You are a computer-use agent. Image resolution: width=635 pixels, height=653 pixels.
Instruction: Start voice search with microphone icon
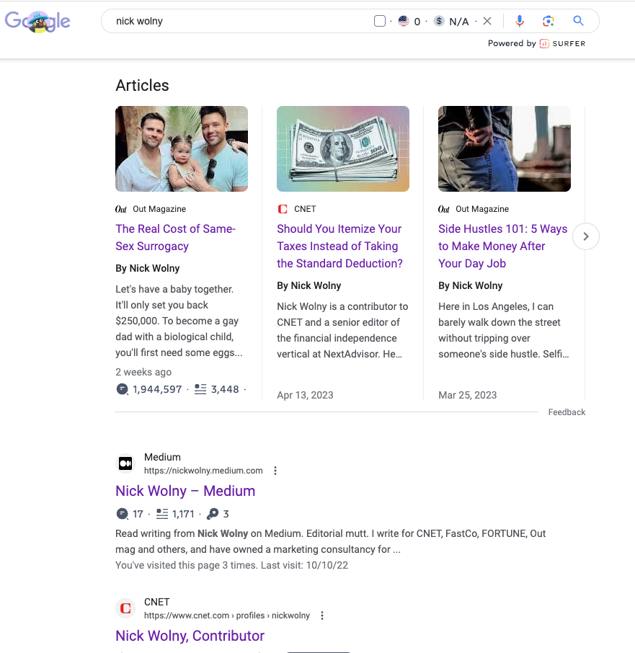pyautogui.click(x=519, y=21)
